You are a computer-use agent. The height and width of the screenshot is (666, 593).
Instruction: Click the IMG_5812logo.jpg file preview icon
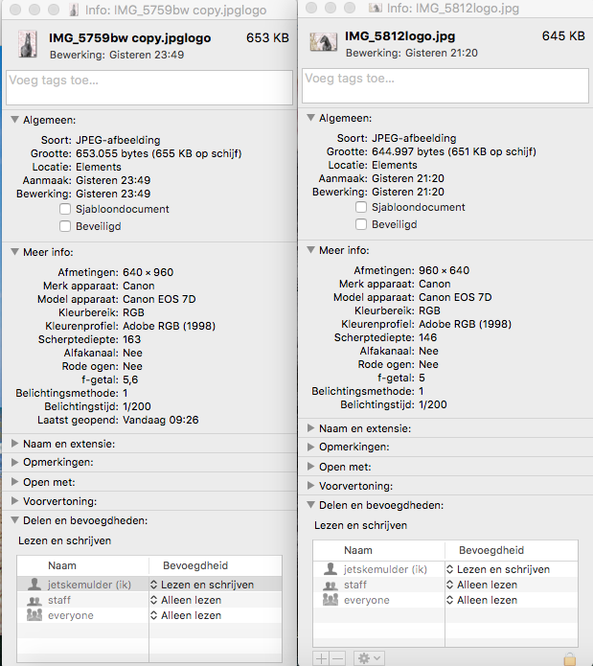tap(323, 41)
